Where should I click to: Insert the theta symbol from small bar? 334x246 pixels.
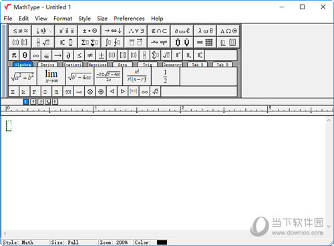(x=25, y=55)
